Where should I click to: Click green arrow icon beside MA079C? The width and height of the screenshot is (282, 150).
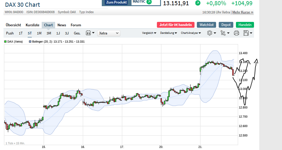coord(149,2)
